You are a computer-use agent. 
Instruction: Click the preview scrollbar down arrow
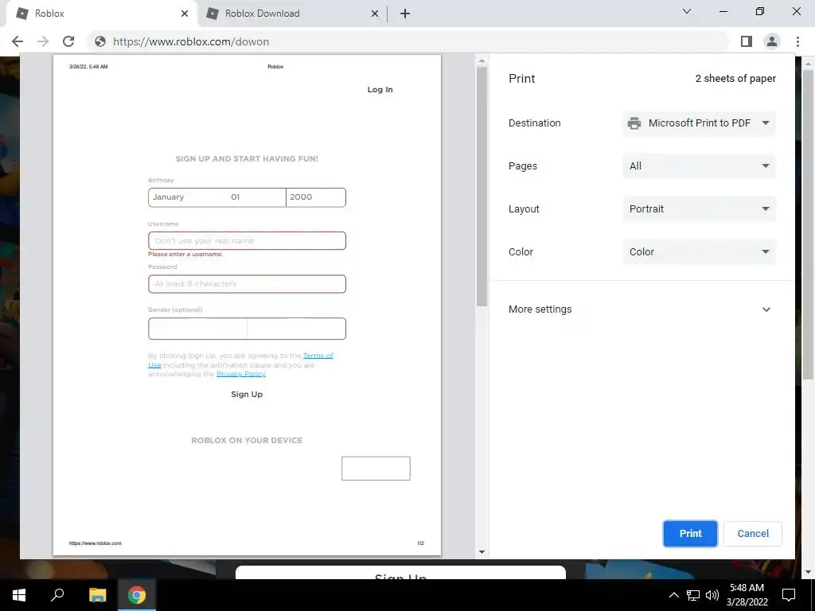tap(482, 552)
